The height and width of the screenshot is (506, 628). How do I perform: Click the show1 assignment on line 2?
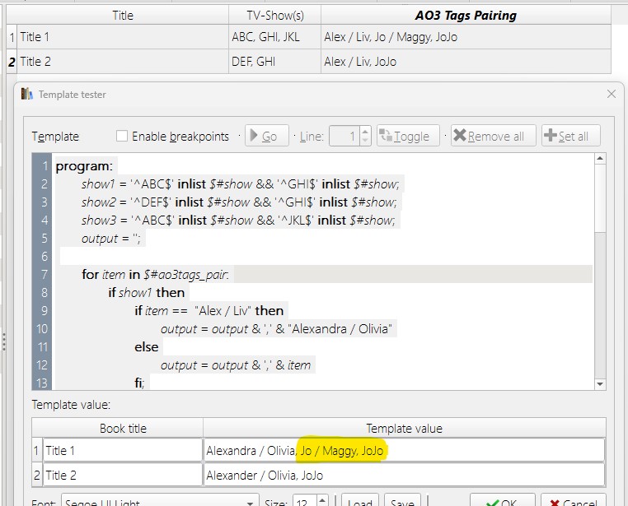[241, 183]
